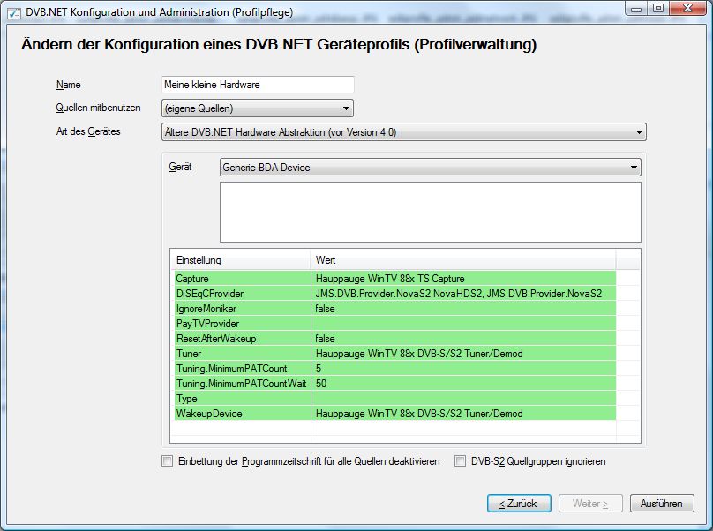713x531 pixels.
Task: Select the WakeupDevice setting row
Action: click(242, 414)
